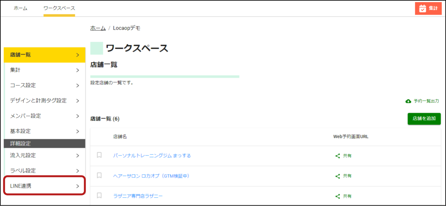Switch to the ワークスペース top tab
Image resolution: width=446 pixels, height=206 pixels.
pyautogui.click(x=59, y=8)
